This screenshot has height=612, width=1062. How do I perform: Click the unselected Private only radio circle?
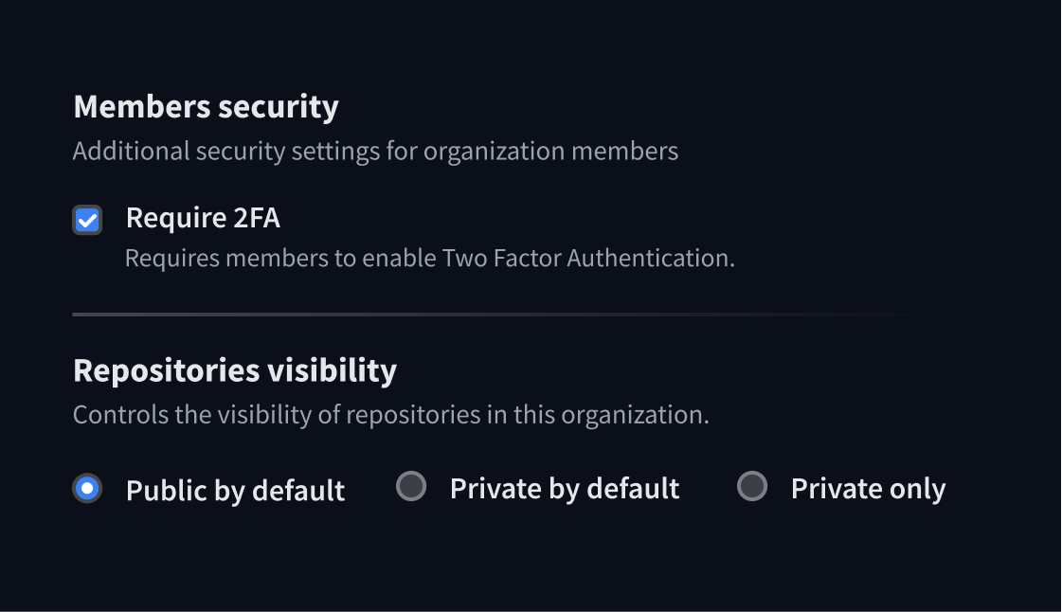(x=751, y=487)
